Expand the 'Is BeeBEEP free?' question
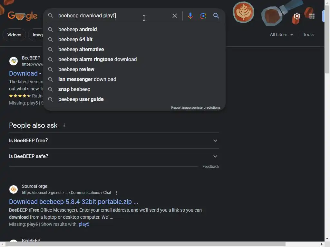 pos(114,141)
